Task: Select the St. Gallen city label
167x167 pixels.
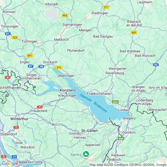Action: click(x=90, y=131)
